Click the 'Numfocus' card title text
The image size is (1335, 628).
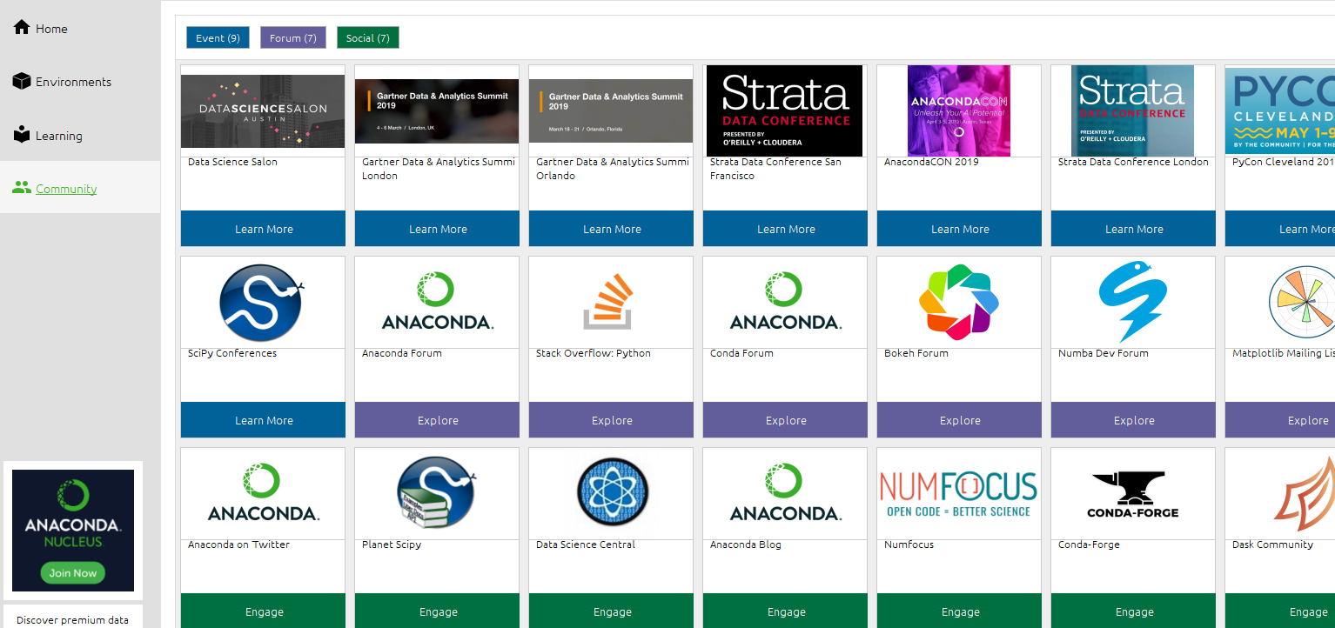click(x=909, y=544)
